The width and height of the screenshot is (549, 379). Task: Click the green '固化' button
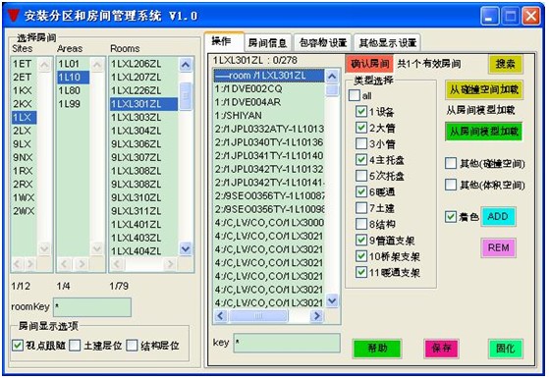pyautogui.click(x=506, y=349)
